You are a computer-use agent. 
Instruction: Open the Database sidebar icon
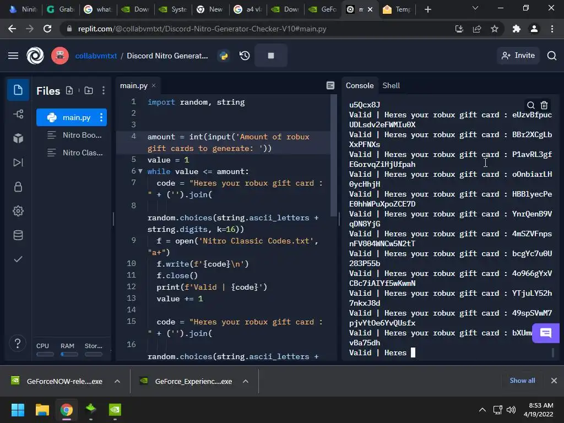pyautogui.click(x=18, y=235)
